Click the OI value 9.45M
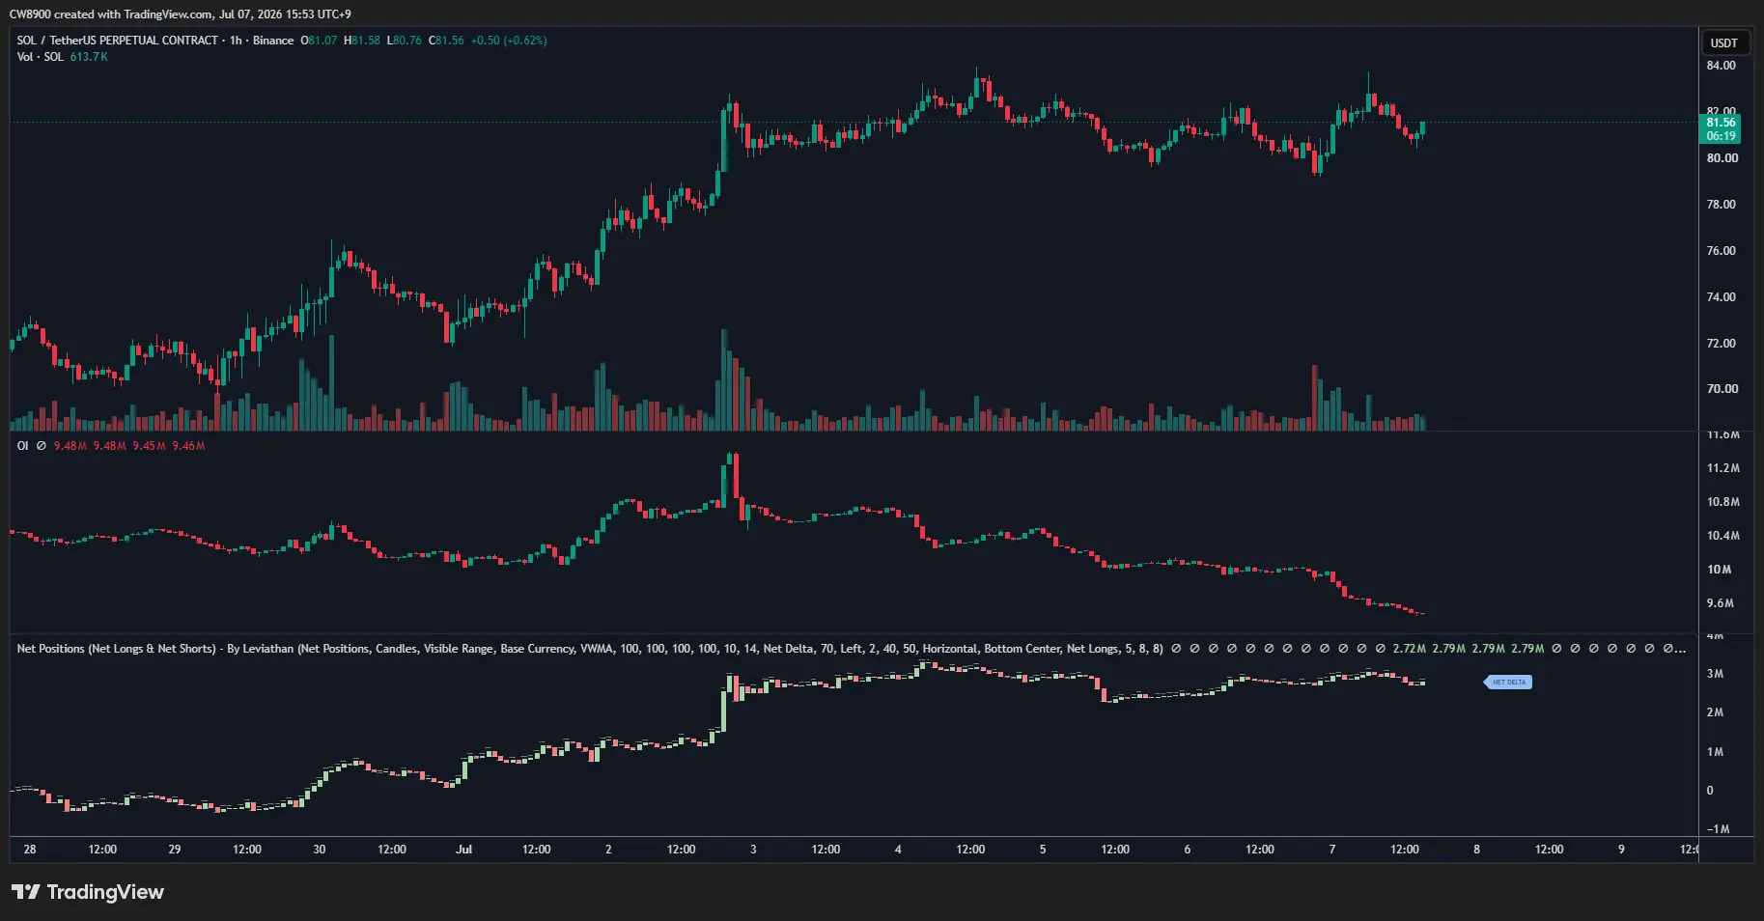Screen dimensions: 1764x921 tap(149, 446)
